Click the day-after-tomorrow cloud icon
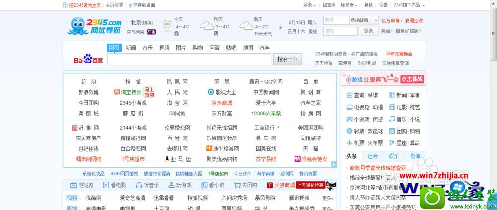 (246, 25)
